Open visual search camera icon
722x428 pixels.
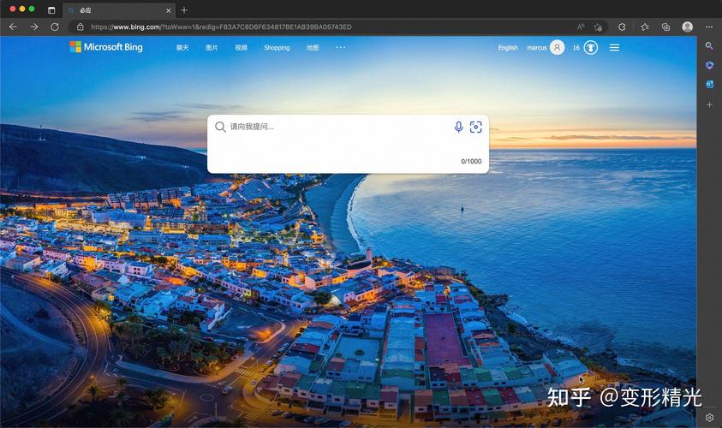tap(475, 127)
